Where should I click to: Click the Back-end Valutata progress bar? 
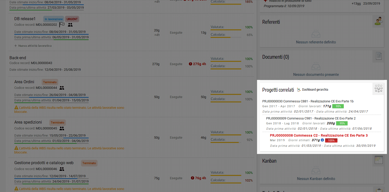[226, 61]
